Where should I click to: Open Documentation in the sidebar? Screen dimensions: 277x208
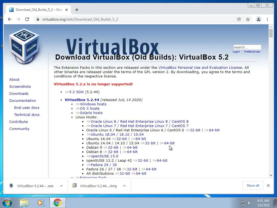(x=23, y=101)
